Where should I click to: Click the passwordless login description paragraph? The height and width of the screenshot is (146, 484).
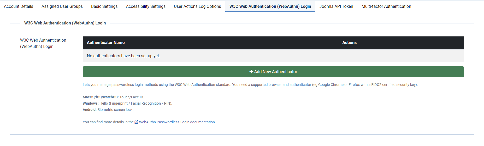pyautogui.click(x=250, y=85)
